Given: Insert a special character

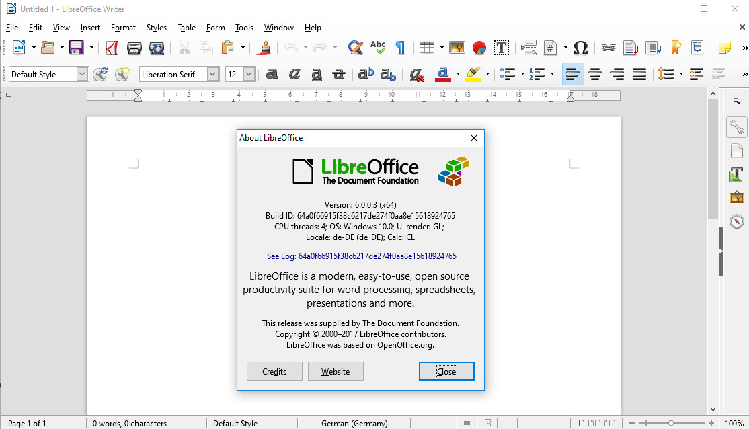Looking at the screenshot, I should (580, 48).
